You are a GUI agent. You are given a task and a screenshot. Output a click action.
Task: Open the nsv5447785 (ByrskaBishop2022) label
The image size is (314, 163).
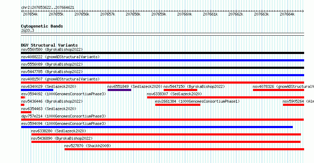pos(52,72)
